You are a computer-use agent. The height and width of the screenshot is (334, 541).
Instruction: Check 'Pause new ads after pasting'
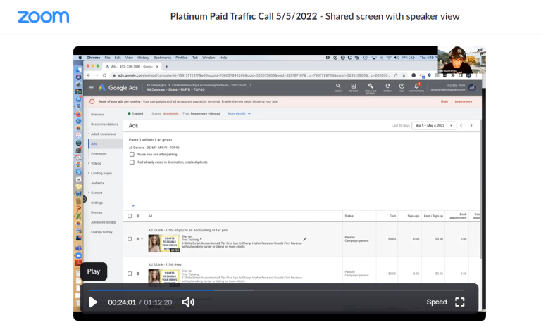132,154
